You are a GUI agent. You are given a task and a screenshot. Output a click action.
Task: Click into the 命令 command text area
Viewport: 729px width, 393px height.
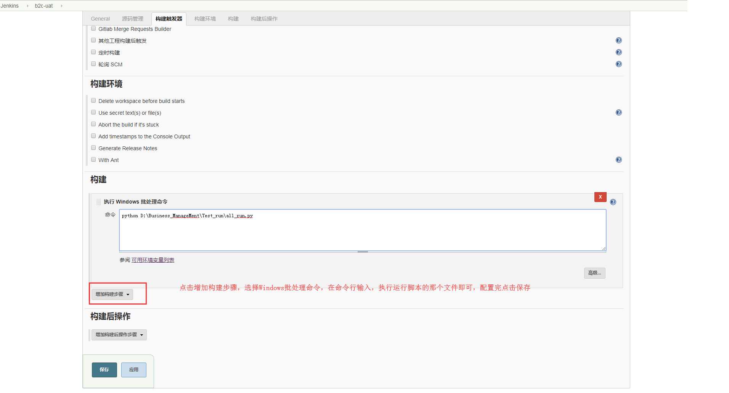click(x=363, y=230)
